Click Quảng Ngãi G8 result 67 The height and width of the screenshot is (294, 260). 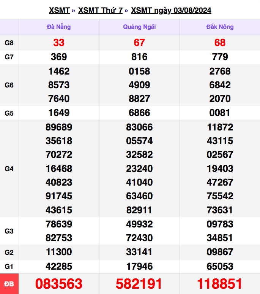[139, 43]
